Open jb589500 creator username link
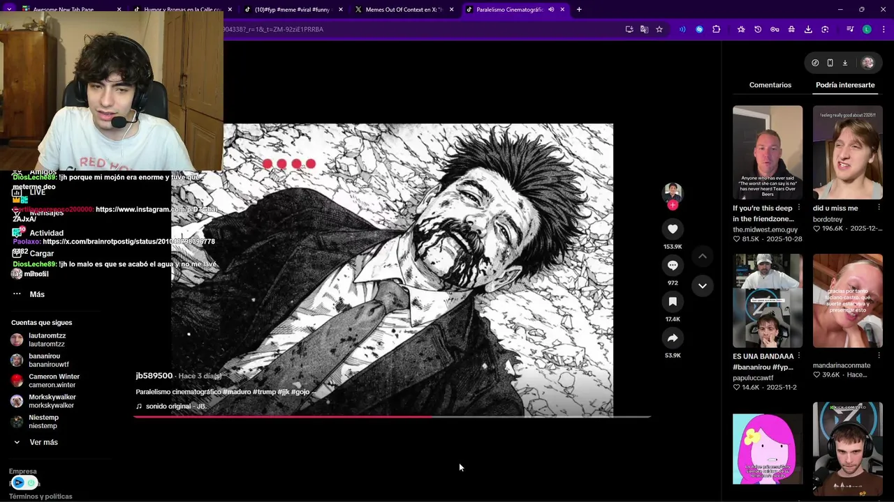894x502 pixels. 154,376
